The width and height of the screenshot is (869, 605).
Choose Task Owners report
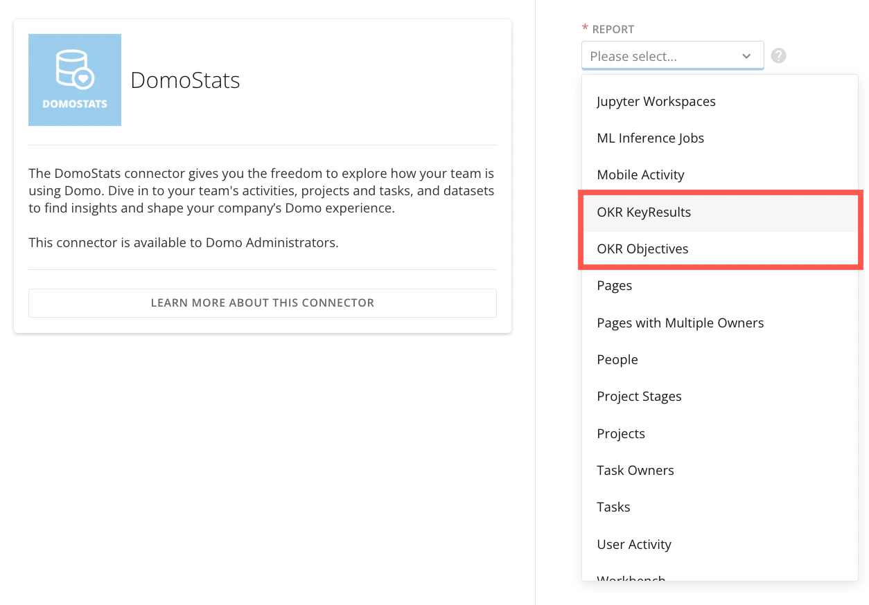[719, 470]
